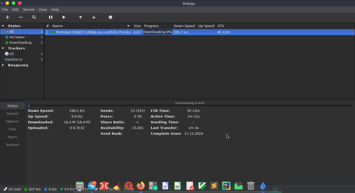
Task: Sort by Down Speed column
Action: 184,26
